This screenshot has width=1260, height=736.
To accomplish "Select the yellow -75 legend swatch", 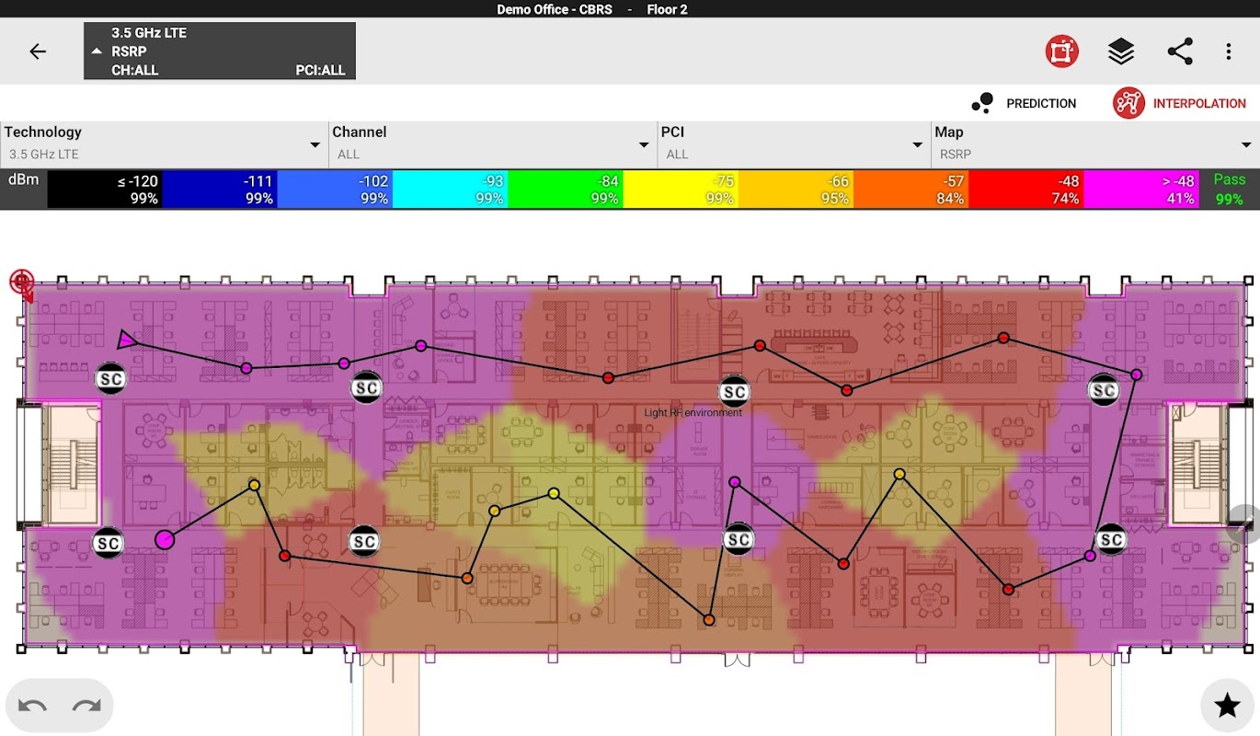I will point(681,190).
